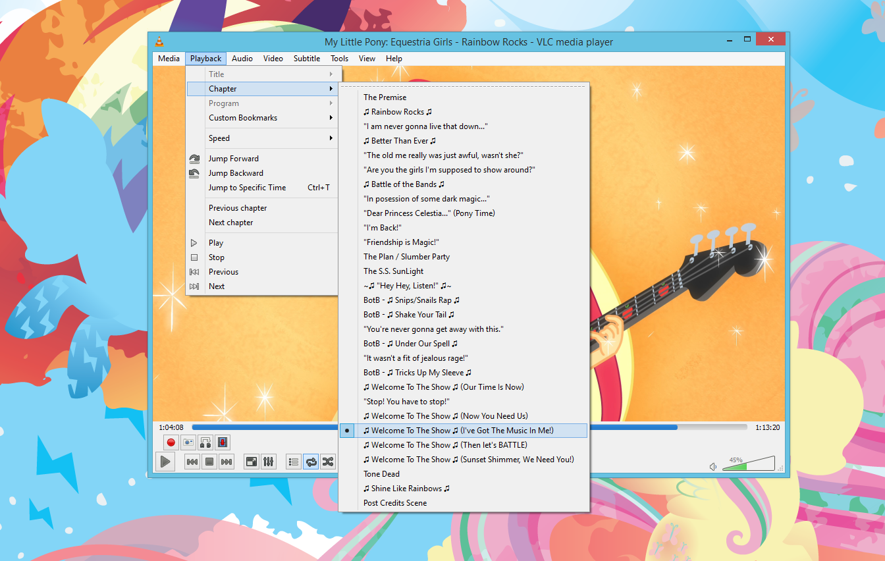Click the fullscreen toggle icon
The width and height of the screenshot is (885, 561).
[x=251, y=462]
